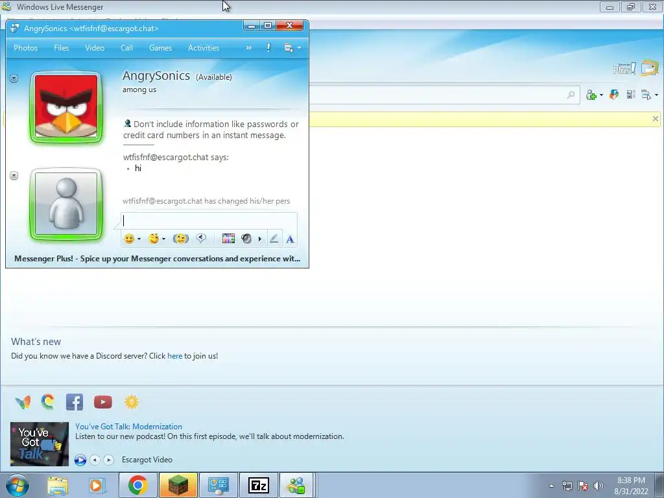Screen dimensions: 664x498
Task: Open Windows Explorer from taskbar
Action: pyautogui.click(x=58, y=485)
